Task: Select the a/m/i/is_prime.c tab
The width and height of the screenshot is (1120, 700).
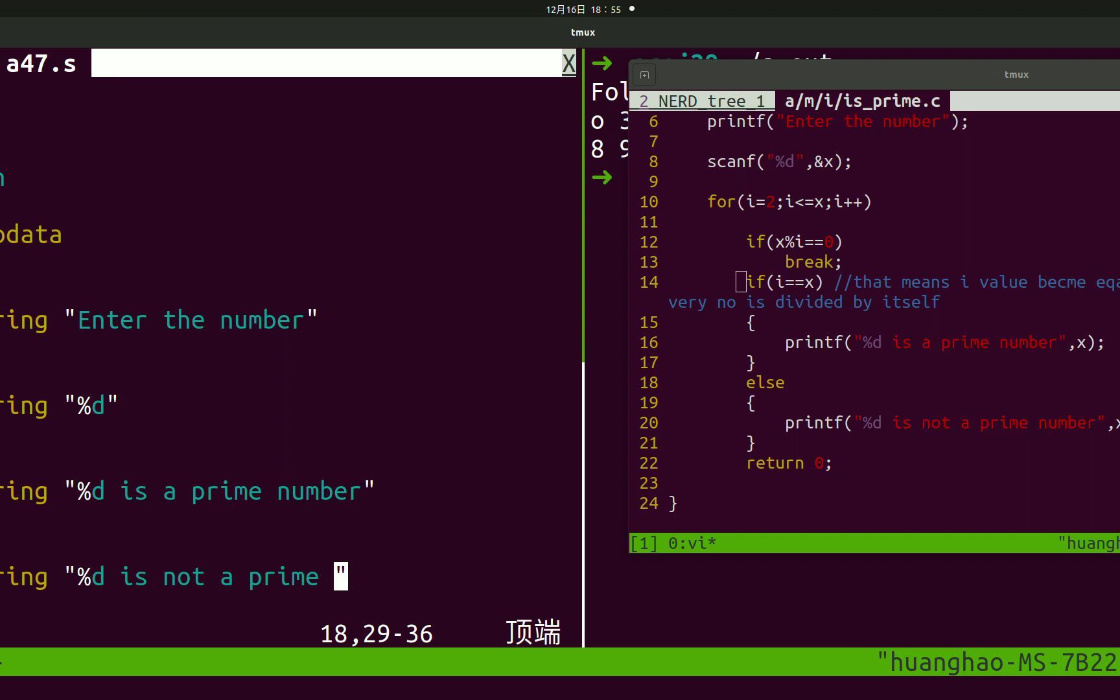Action: pyautogui.click(x=862, y=101)
